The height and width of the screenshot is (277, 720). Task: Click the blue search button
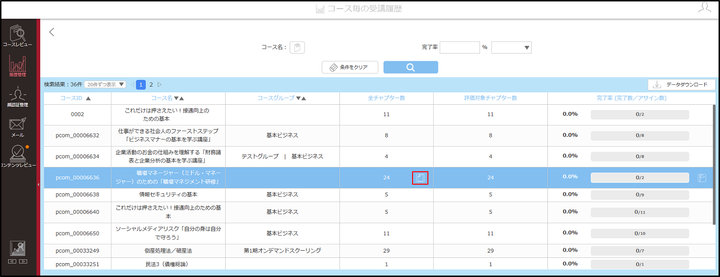[x=411, y=67]
